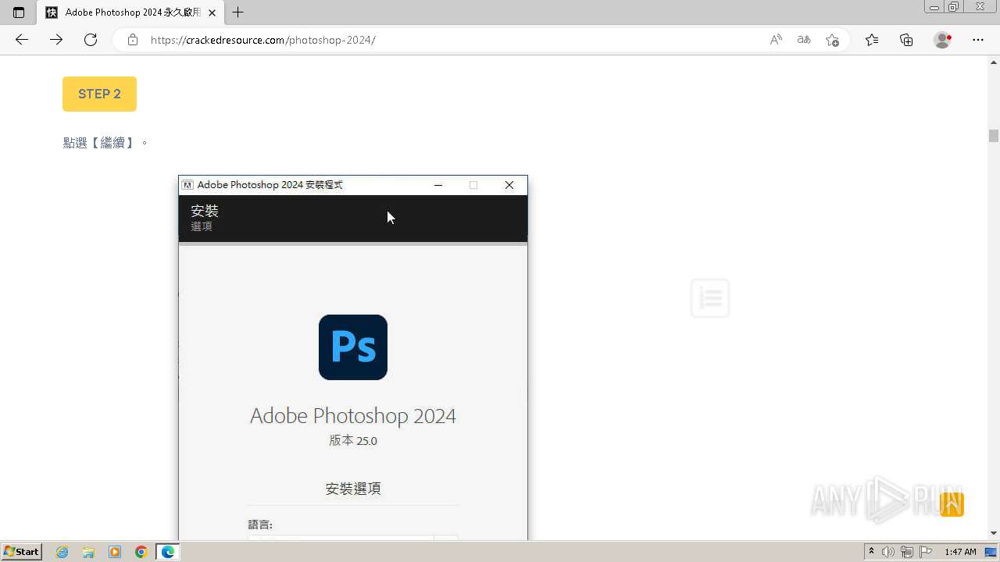Open media player from taskbar
This screenshot has height=562, width=1000.
click(115, 552)
